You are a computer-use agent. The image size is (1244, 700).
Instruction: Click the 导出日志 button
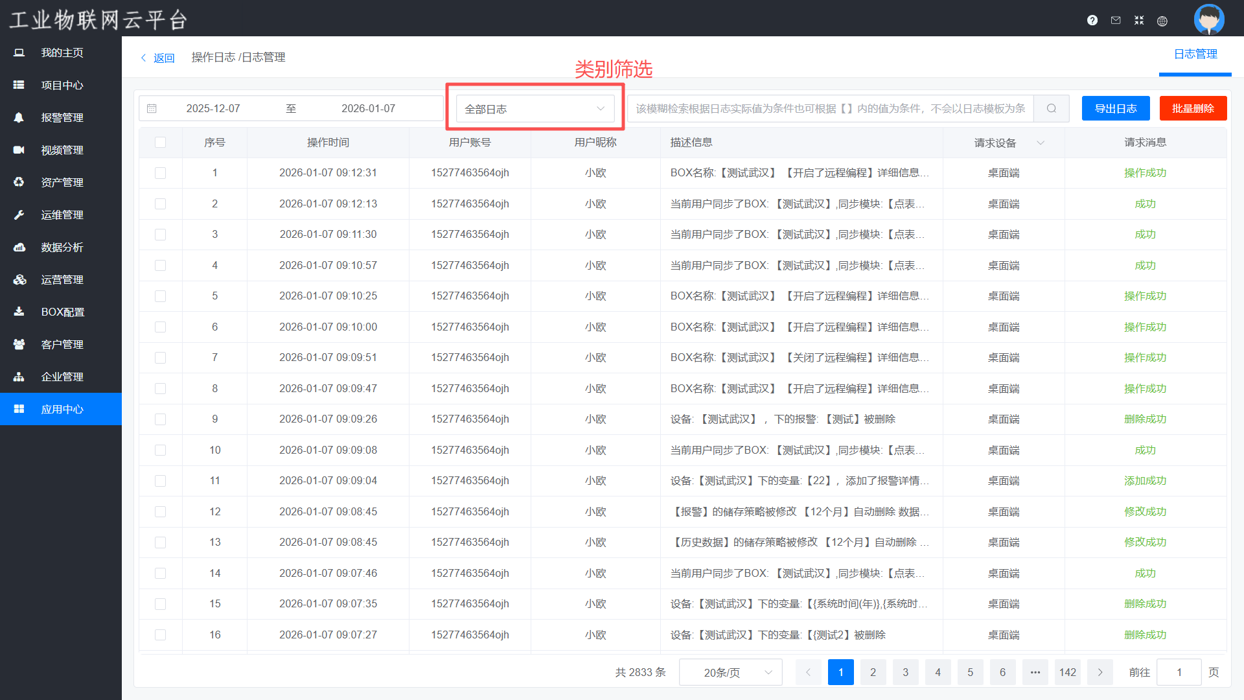click(x=1116, y=108)
